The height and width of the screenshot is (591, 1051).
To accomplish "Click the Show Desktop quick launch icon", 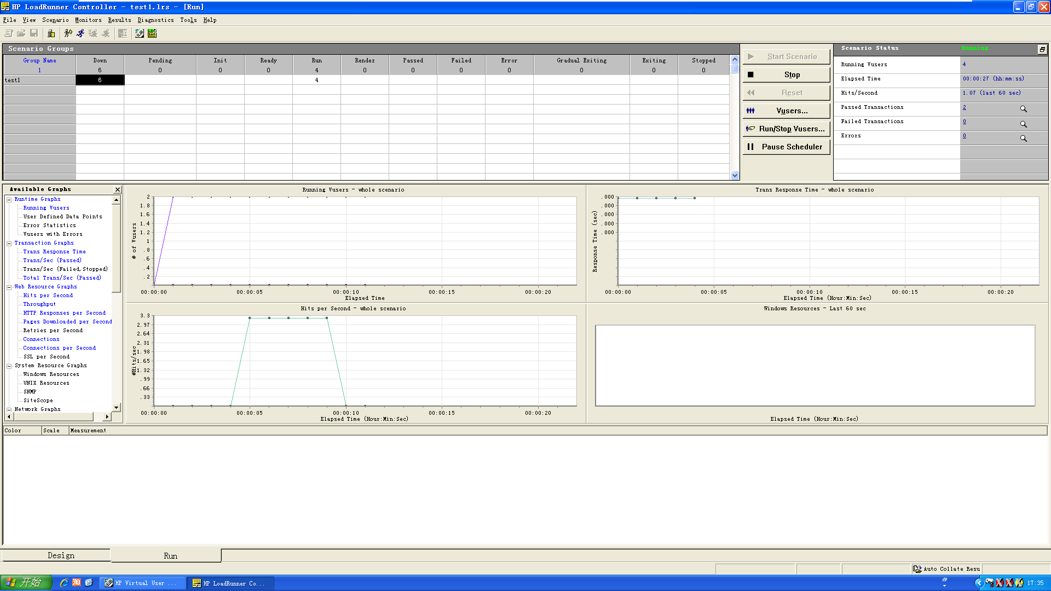I will pos(89,583).
